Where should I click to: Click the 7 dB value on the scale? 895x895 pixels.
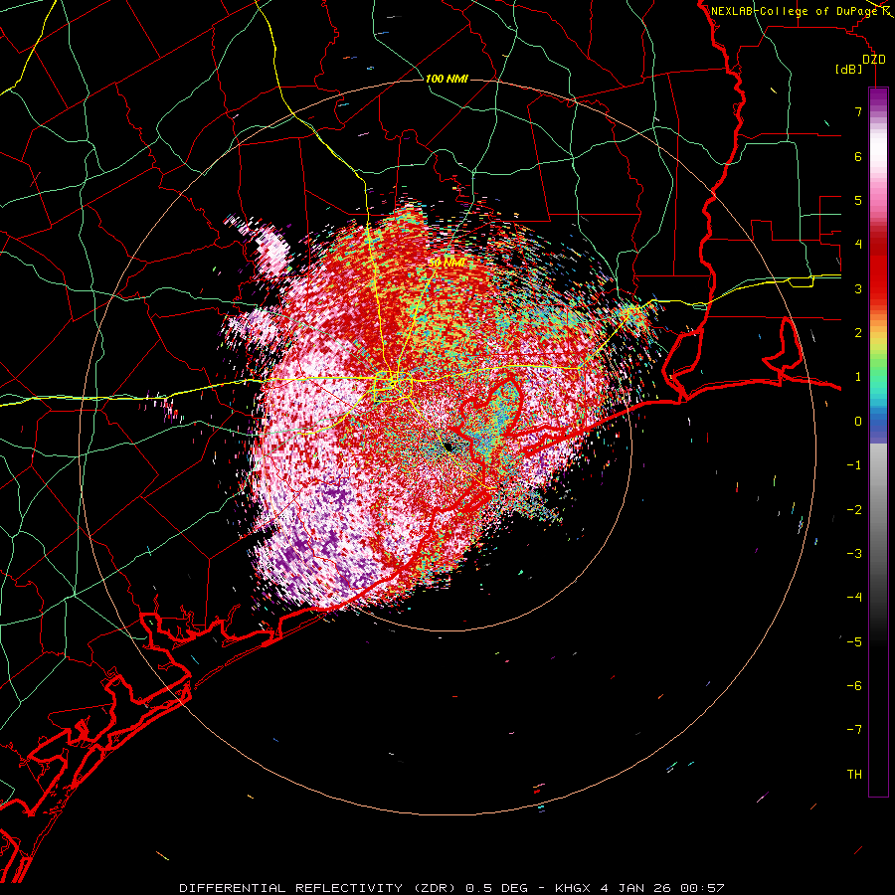point(858,111)
